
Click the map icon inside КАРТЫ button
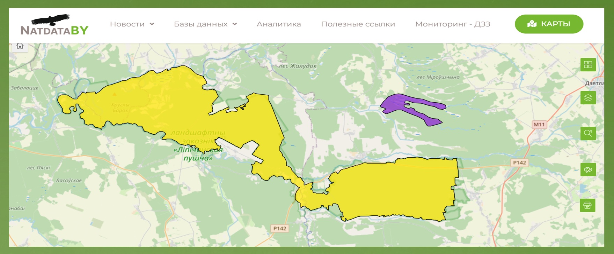532,24
